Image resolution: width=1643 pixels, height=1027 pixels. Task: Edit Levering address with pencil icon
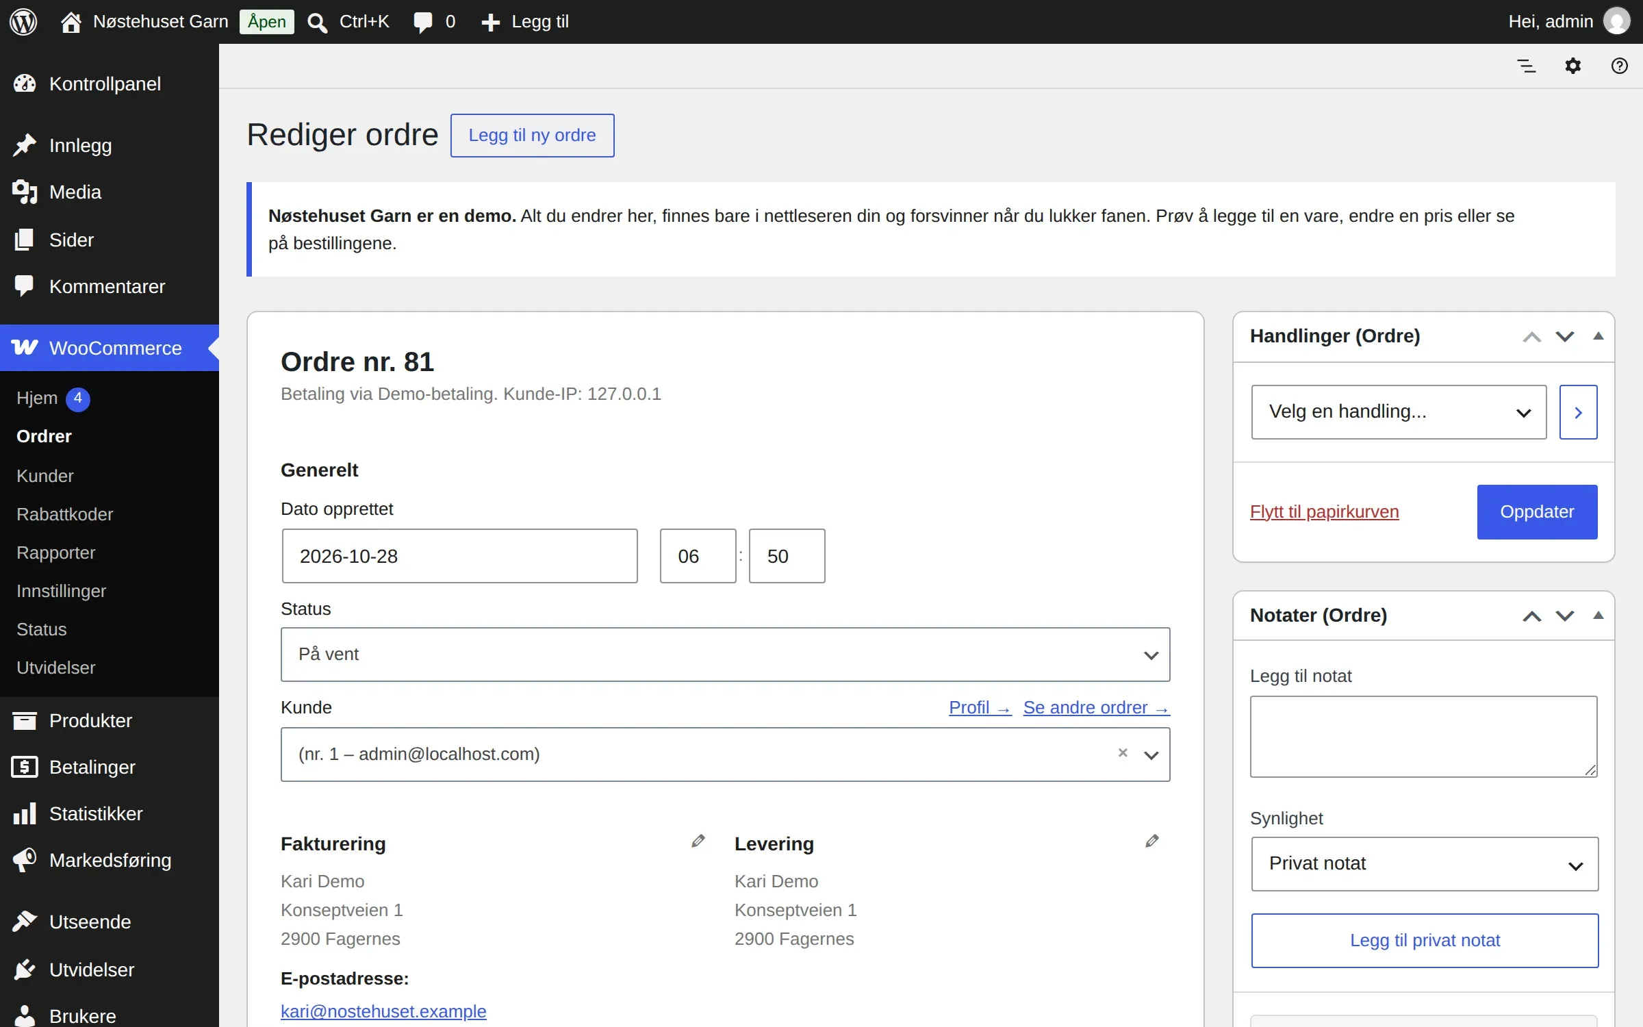(x=1152, y=841)
